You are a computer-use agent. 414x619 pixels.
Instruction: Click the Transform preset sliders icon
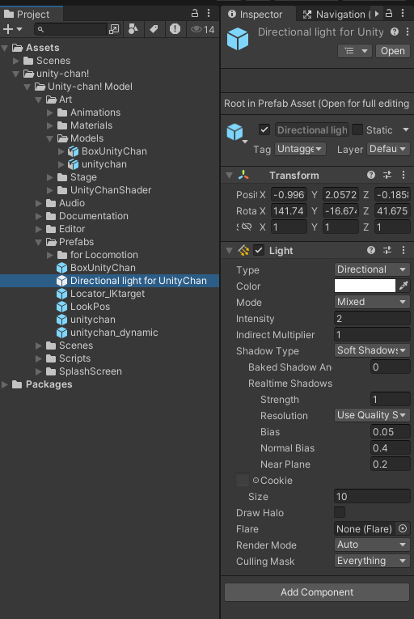387,175
